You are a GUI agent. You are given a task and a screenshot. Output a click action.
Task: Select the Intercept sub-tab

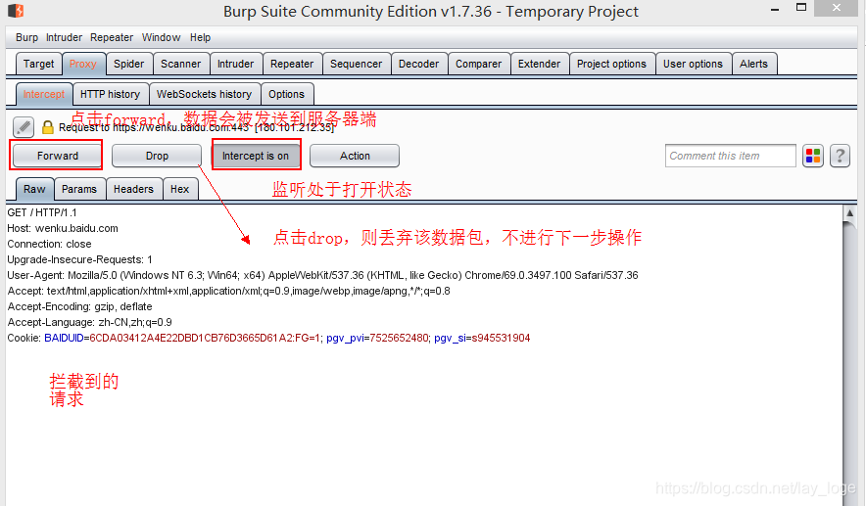(x=44, y=94)
